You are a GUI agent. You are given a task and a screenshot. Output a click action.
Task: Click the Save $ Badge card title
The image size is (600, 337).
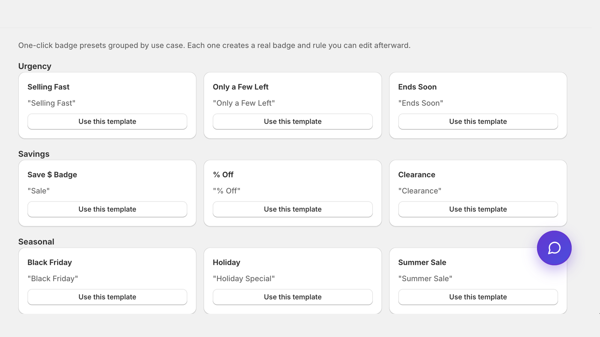coord(52,175)
